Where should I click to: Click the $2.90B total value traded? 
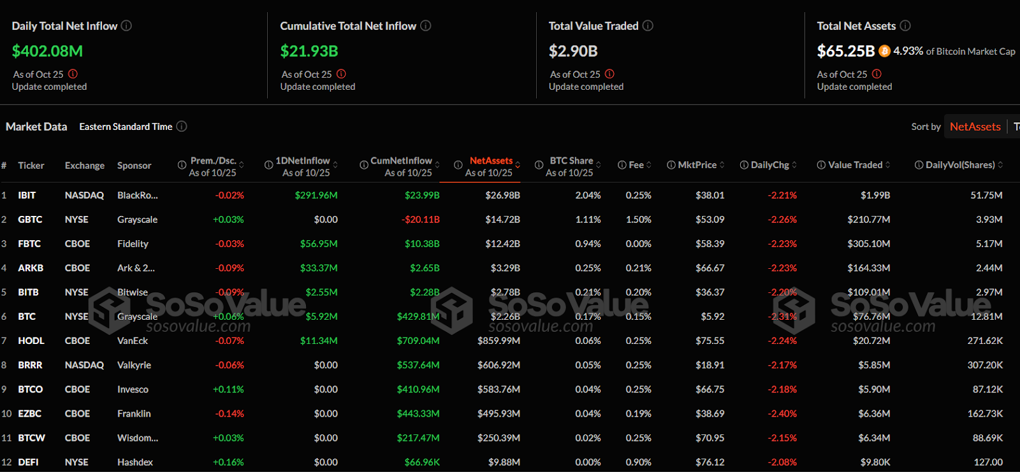click(573, 51)
